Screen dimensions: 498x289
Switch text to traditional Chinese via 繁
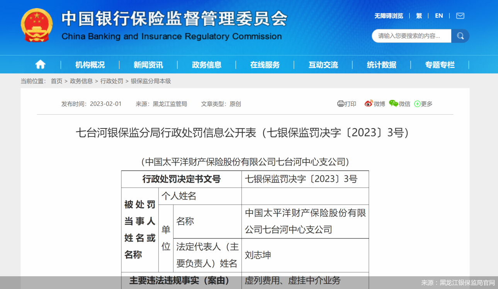point(418,16)
